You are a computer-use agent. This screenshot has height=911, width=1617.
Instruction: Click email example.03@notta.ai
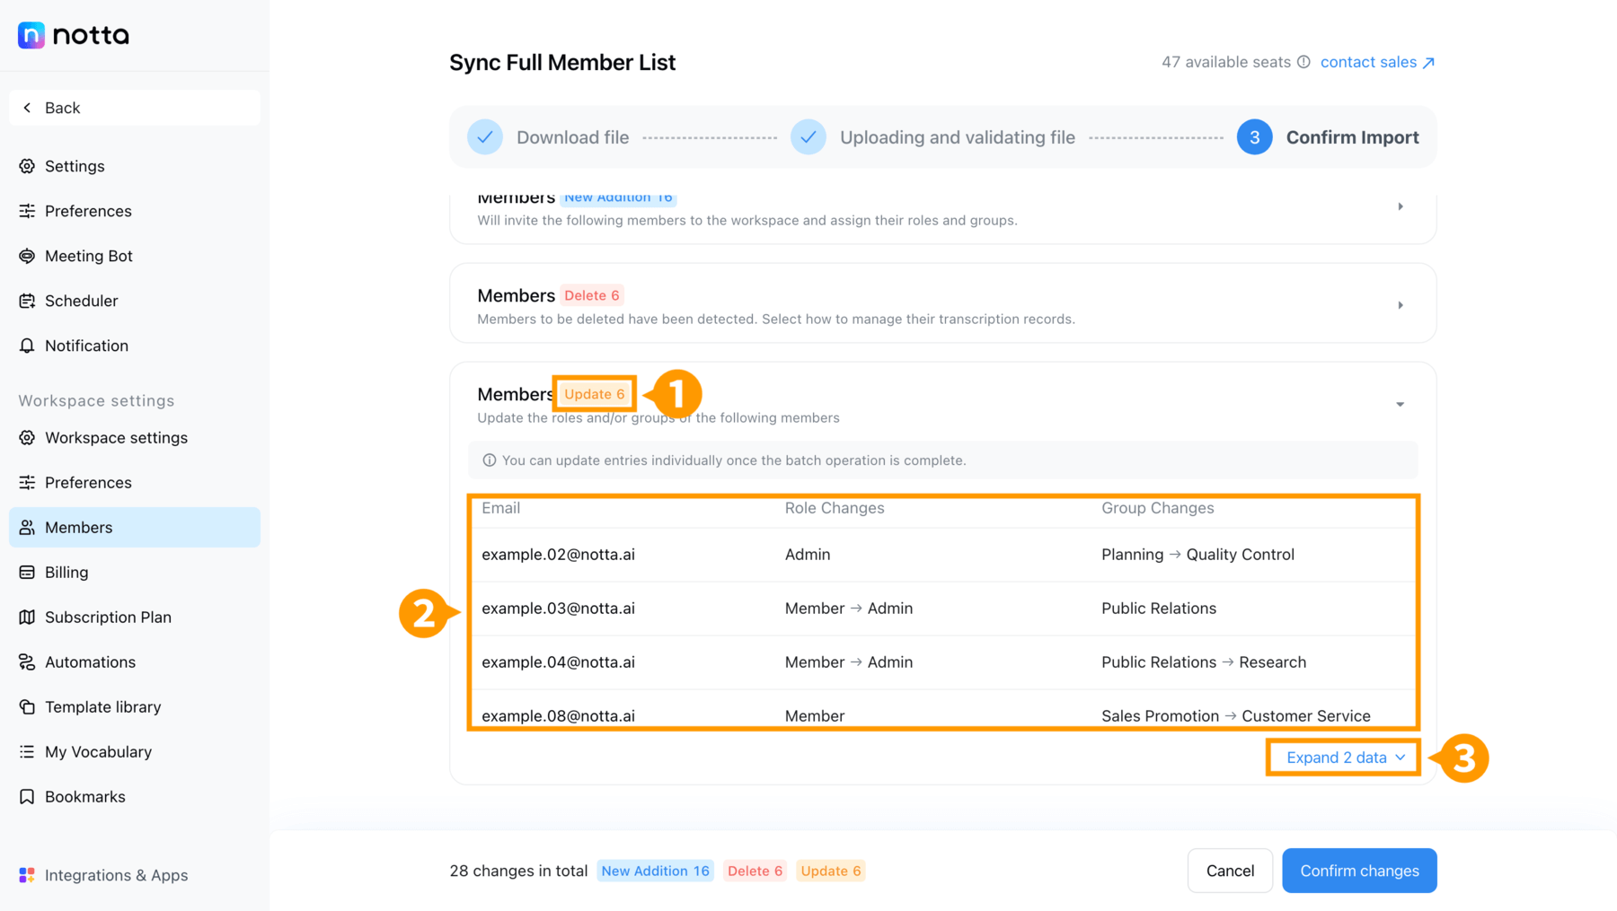(558, 609)
